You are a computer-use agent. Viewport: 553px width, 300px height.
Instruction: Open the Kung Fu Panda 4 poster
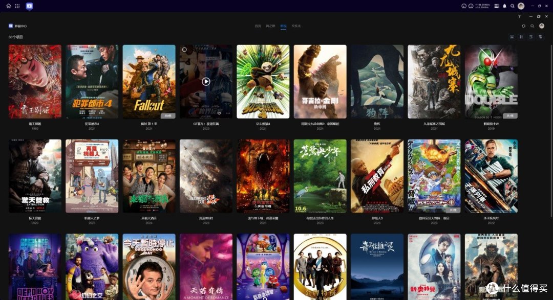click(x=263, y=81)
